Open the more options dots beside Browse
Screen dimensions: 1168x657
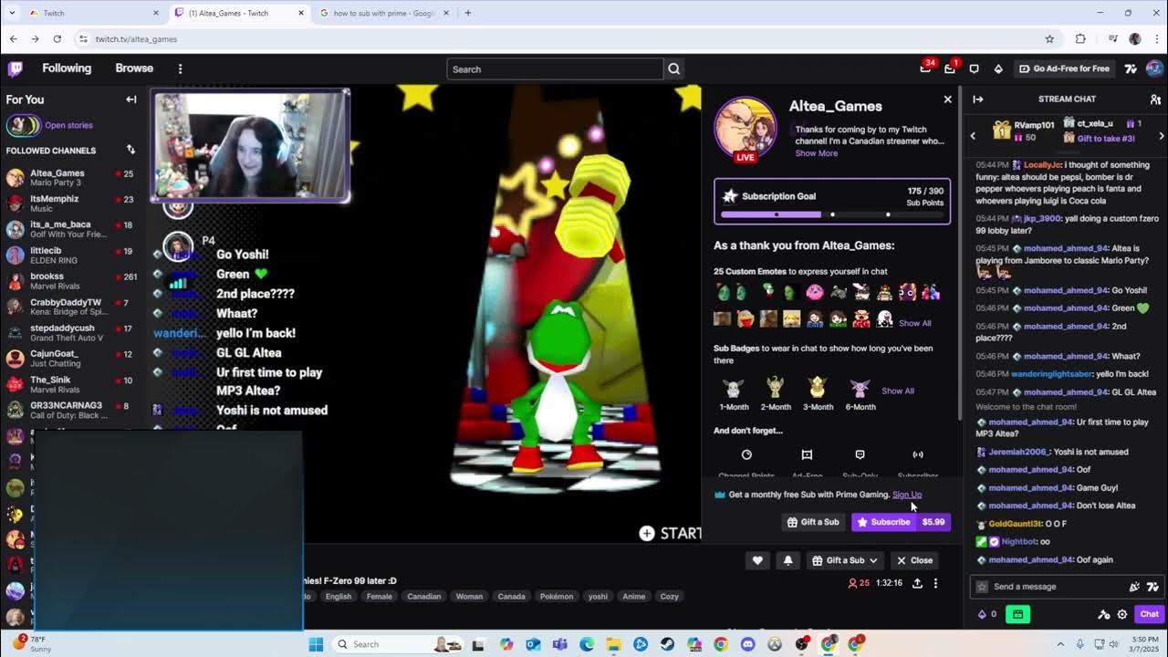tap(180, 68)
